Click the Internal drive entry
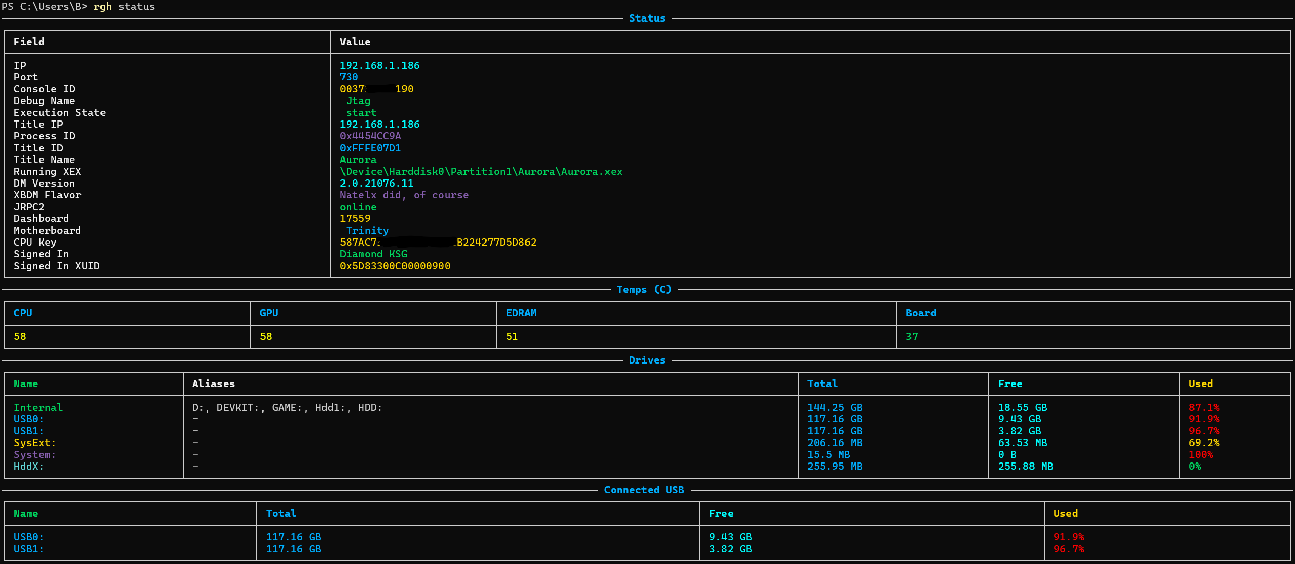The height and width of the screenshot is (564, 1295). [38, 407]
